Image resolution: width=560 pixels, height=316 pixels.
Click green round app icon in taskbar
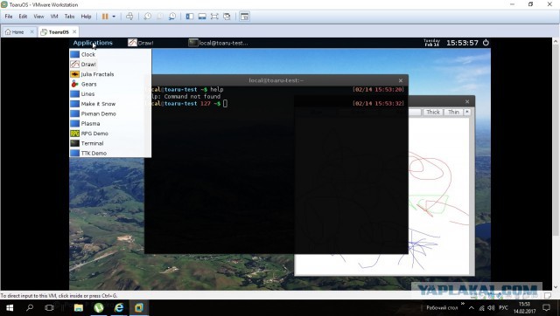pyautogui.click(x=99, y=307)
